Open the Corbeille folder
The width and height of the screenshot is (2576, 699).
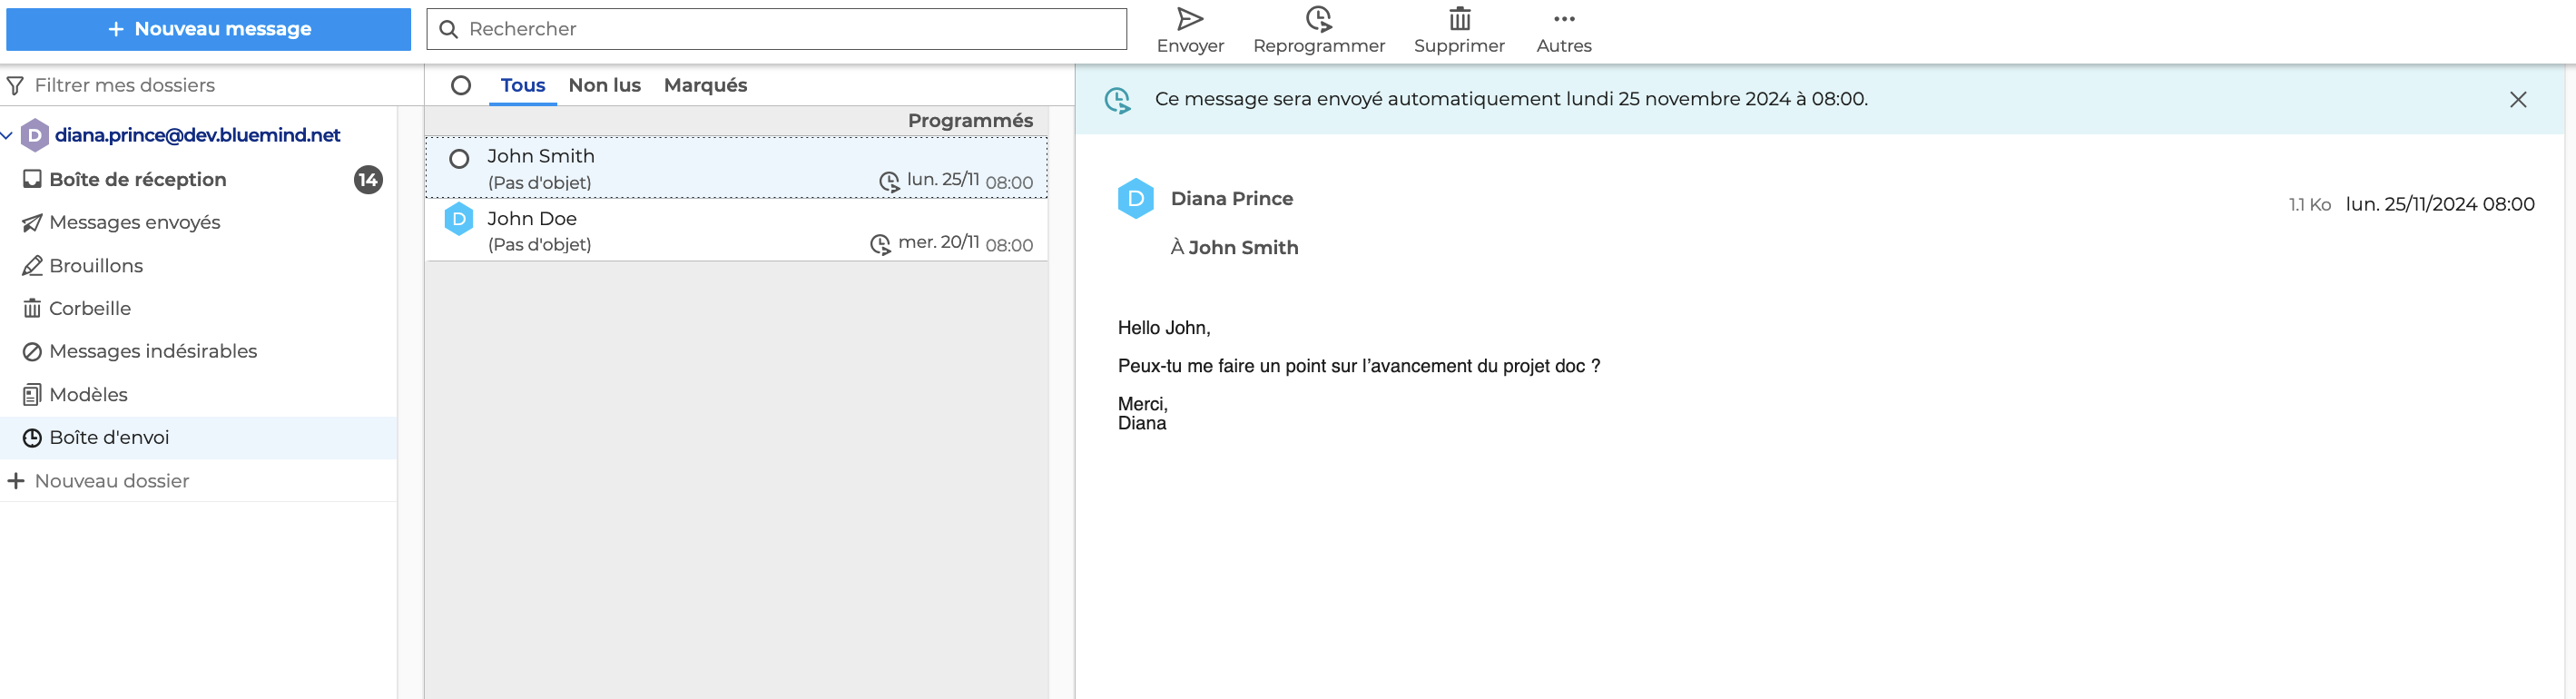pos(90,308)
